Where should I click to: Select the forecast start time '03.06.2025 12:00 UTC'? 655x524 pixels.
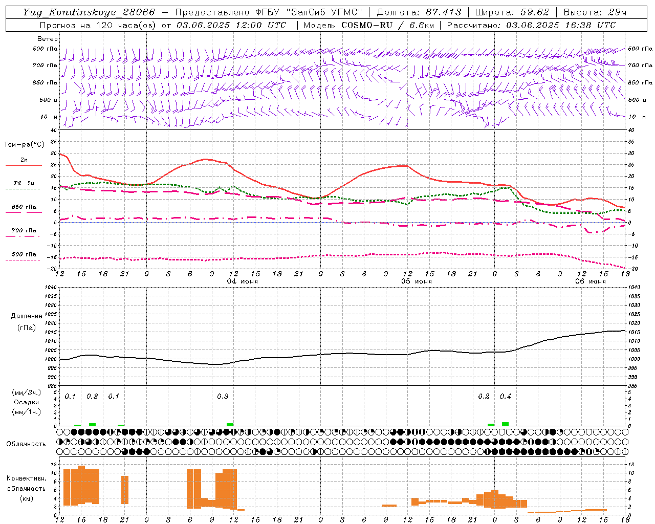[x=231, y=25]
